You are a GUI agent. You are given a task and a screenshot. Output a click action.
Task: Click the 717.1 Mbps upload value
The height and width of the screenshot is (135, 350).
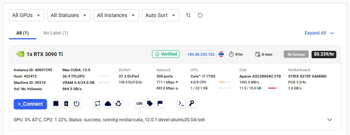click(x=167, y=82)
